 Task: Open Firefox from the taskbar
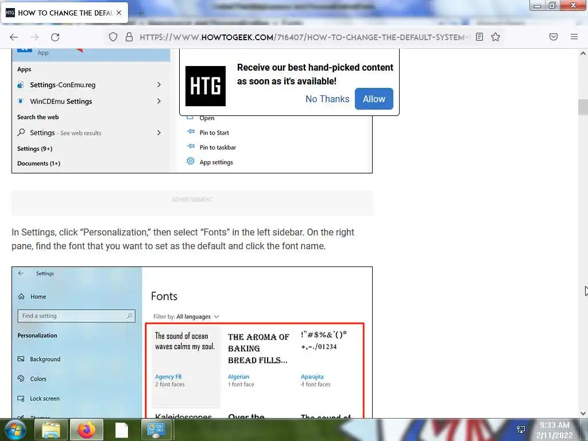point(87,430)
